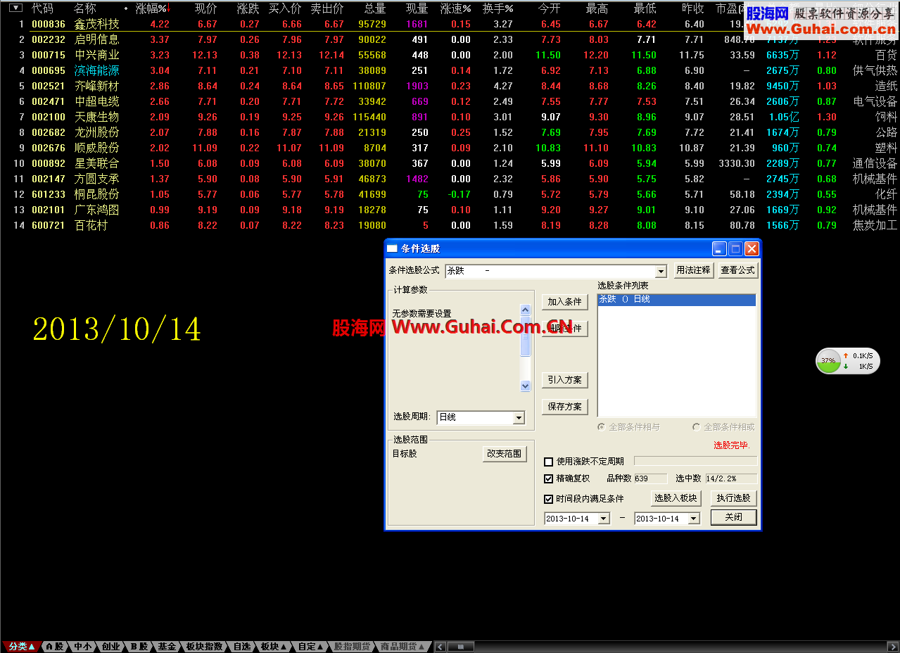Select the 杀跌 () 日线 condition in list
Screen dimensions: 900x653
[x=676, y=300]
